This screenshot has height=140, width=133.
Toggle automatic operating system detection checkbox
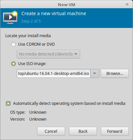[x=8, y=104]
